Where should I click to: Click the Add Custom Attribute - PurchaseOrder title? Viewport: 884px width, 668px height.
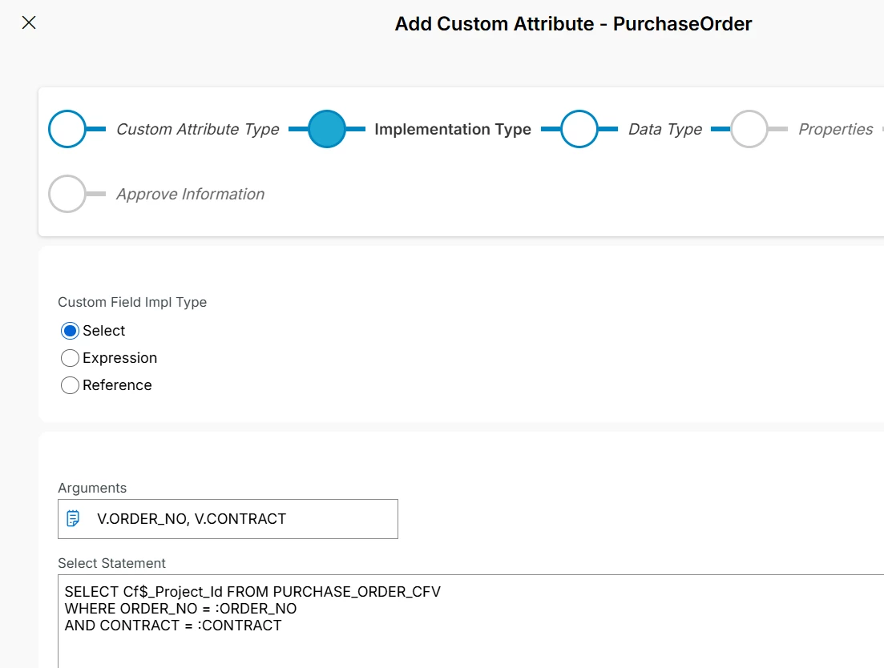[x=573, y=24]
